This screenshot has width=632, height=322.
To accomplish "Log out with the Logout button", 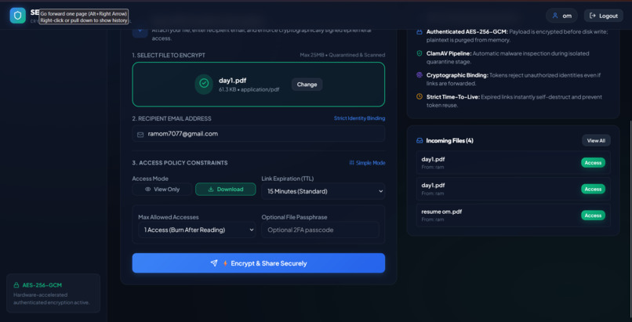I will [604, 16].
